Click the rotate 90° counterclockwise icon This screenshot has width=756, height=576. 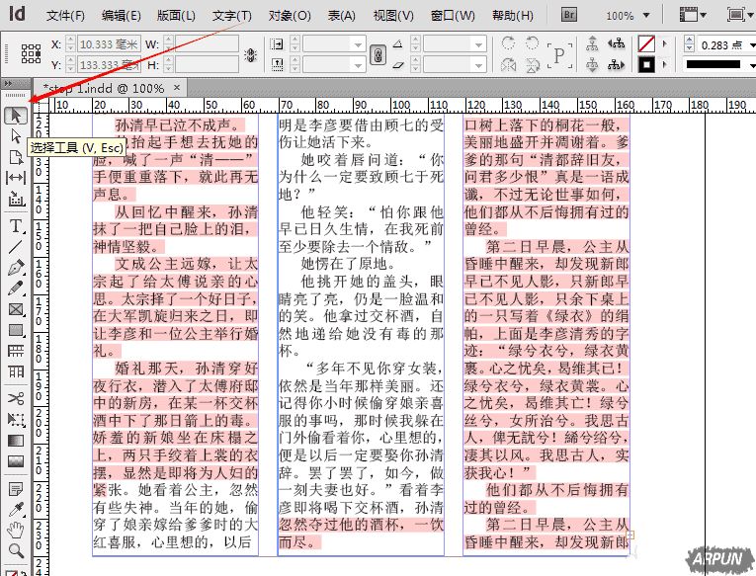pyautogui.click(x=532, y=42)
